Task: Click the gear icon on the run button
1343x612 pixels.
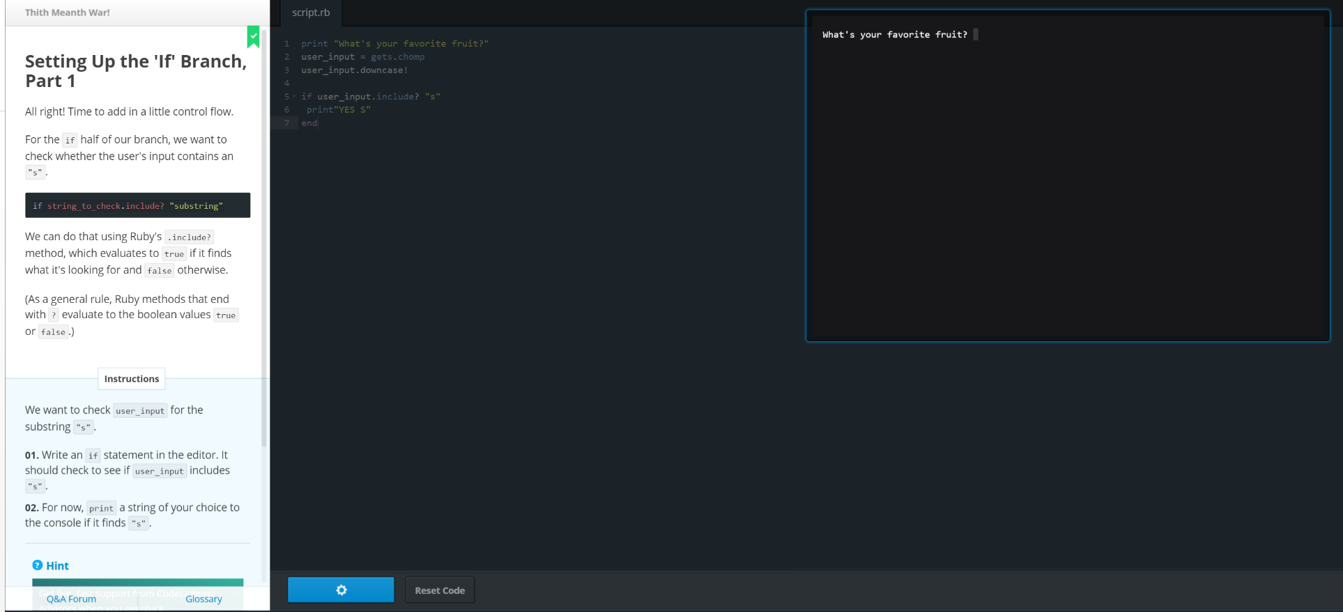Action: pos(341,590)
